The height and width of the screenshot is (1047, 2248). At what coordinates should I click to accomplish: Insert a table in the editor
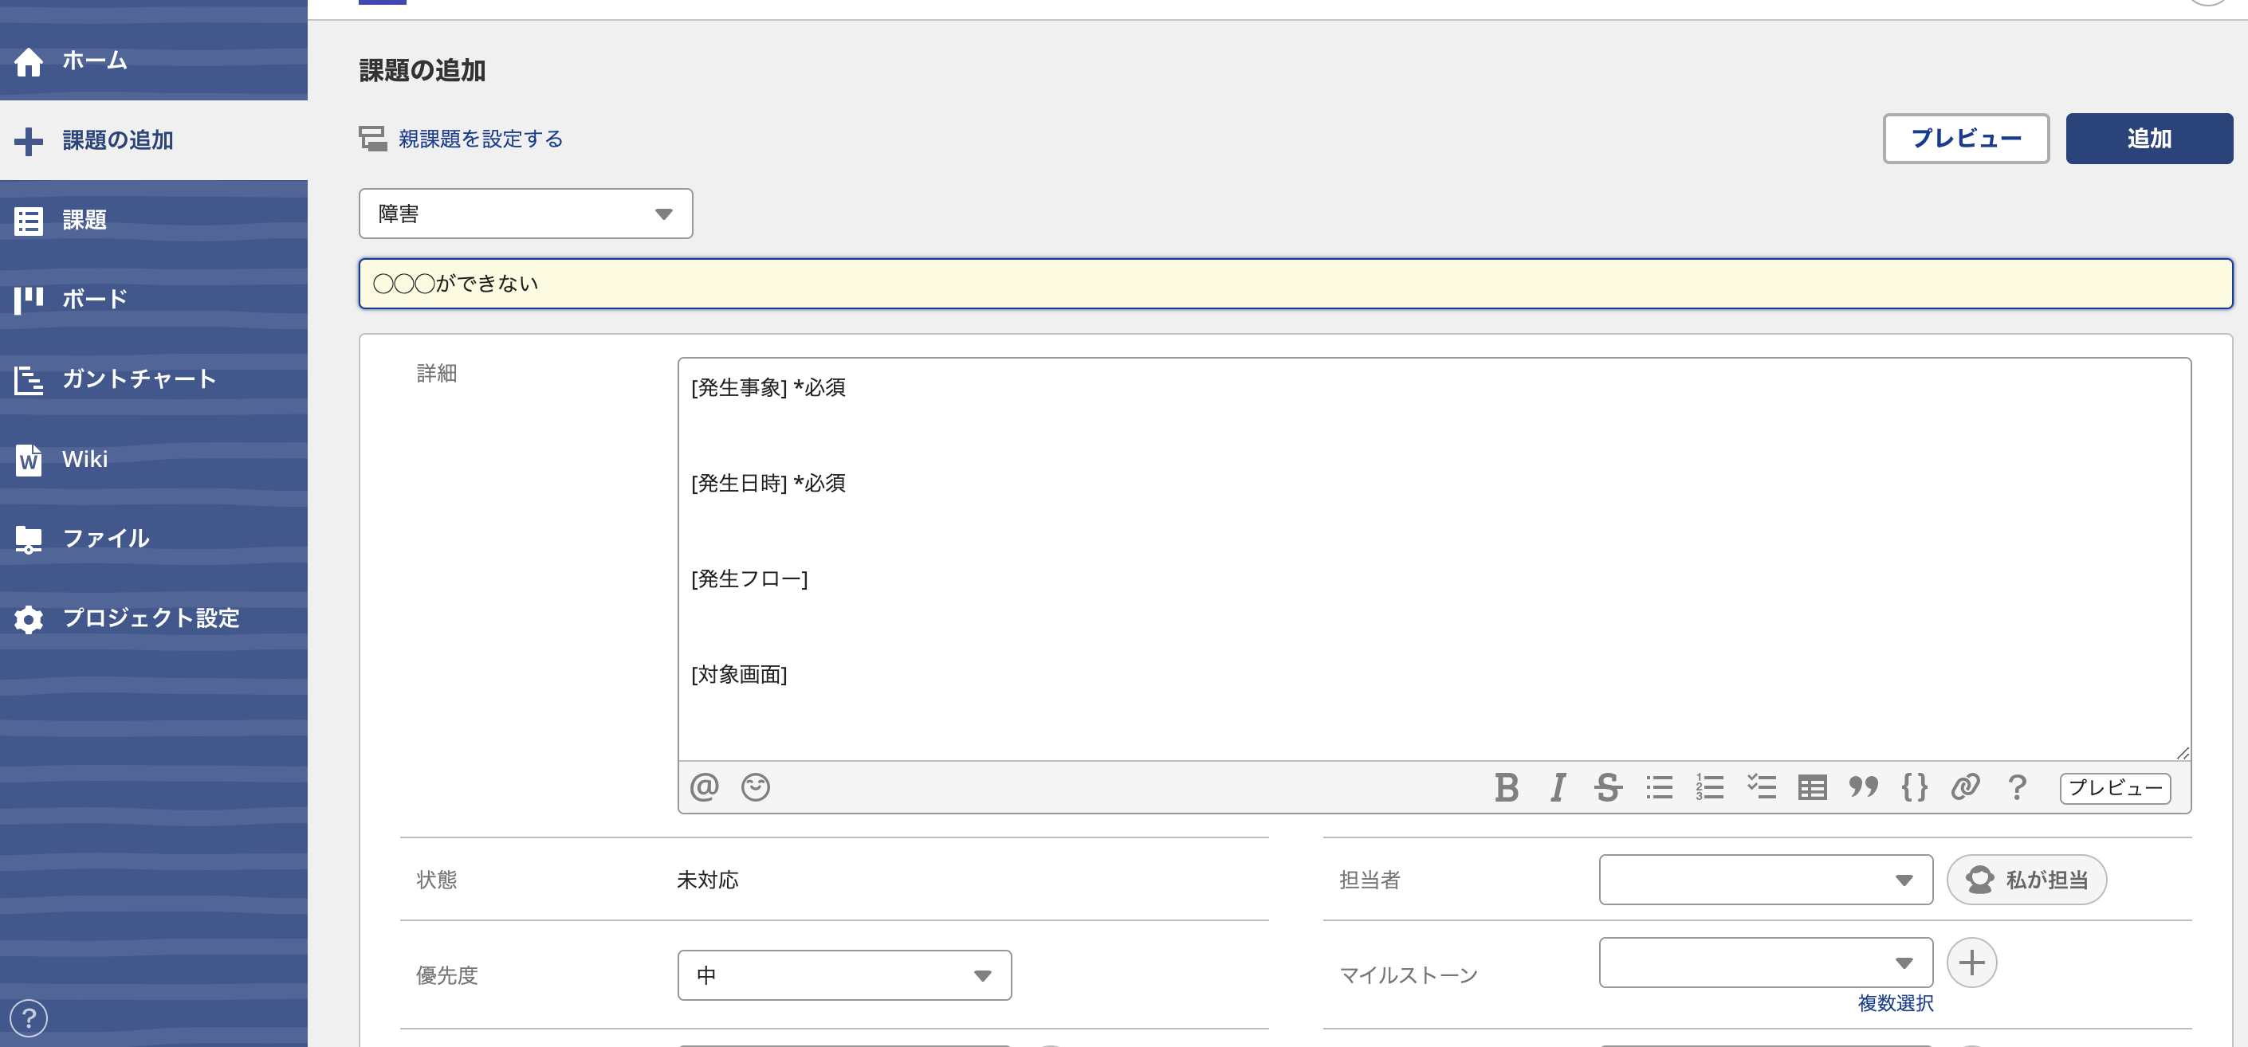(x=1813, y=788)
